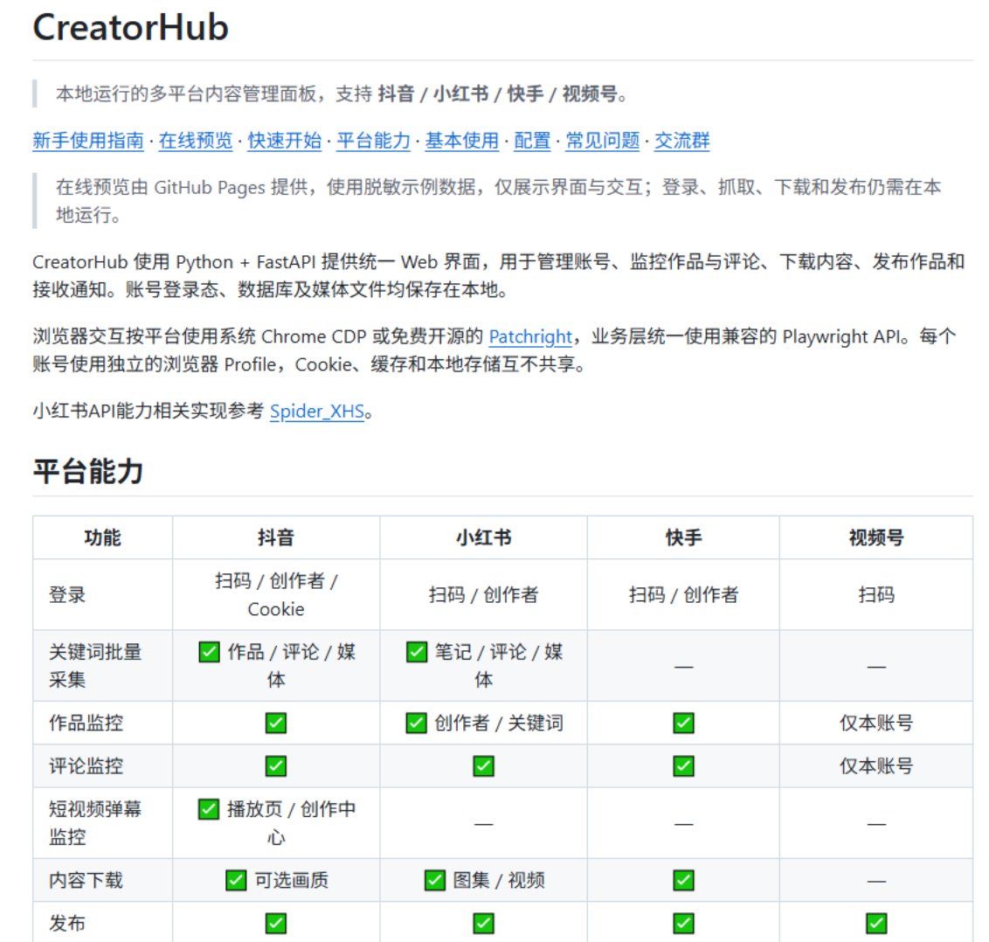Open the 在线预览 link
This screenshot has width=989, height=942.
[x=196, y=140]
